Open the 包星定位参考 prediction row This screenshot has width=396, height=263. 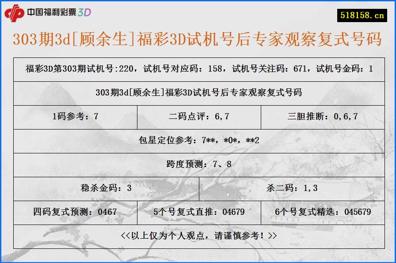coord(198,141)
